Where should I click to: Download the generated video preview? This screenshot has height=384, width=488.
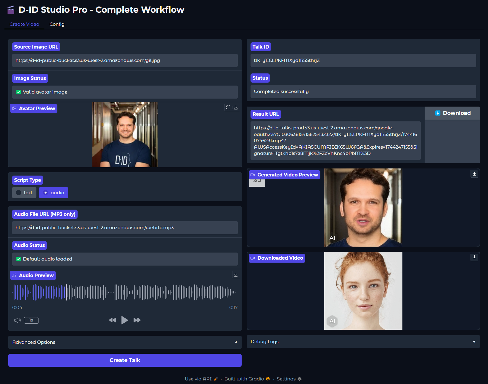pyautogui.click(x=474, y=174)
